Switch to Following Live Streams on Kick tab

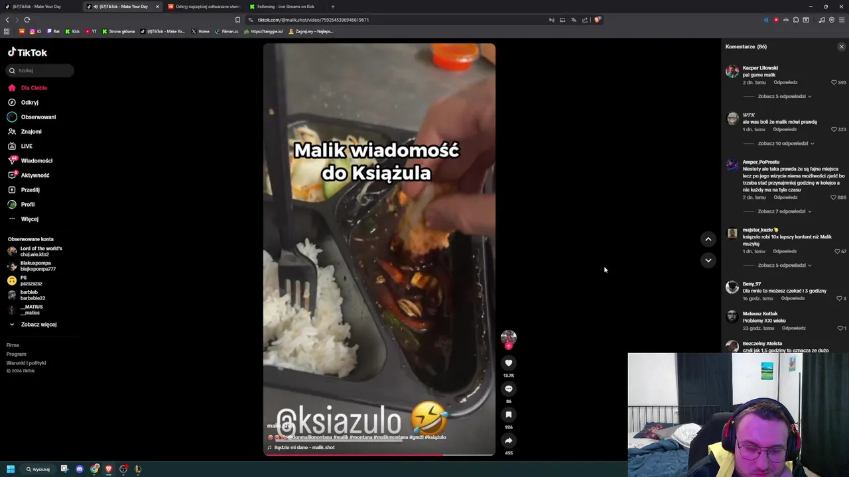coord(285,7)
